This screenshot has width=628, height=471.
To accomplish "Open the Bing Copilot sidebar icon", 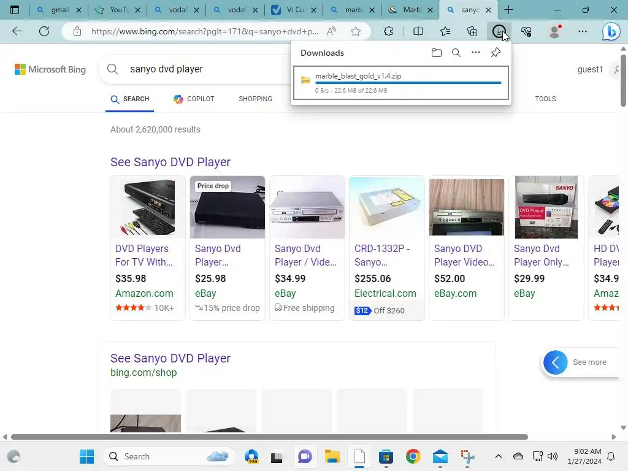I will (x=611, y=31).
